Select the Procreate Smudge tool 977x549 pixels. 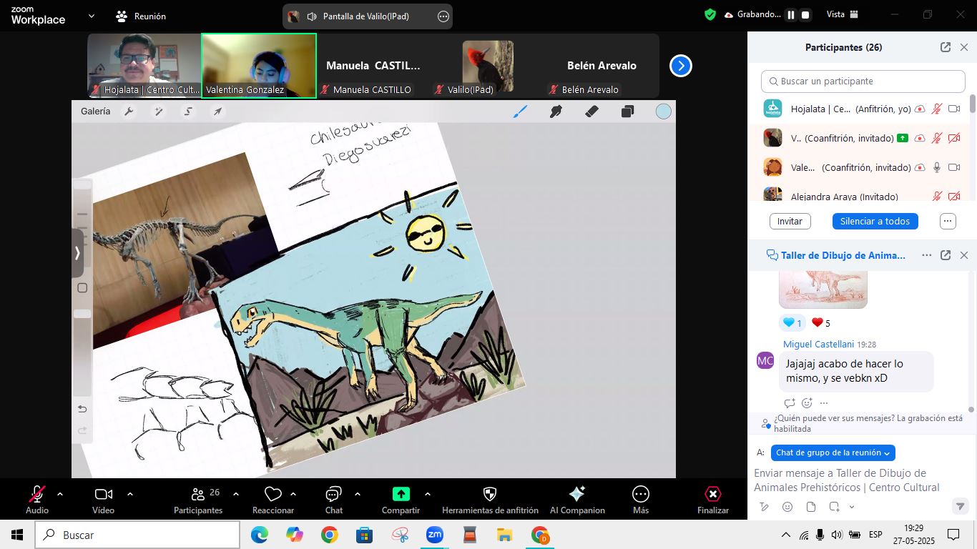556,112
